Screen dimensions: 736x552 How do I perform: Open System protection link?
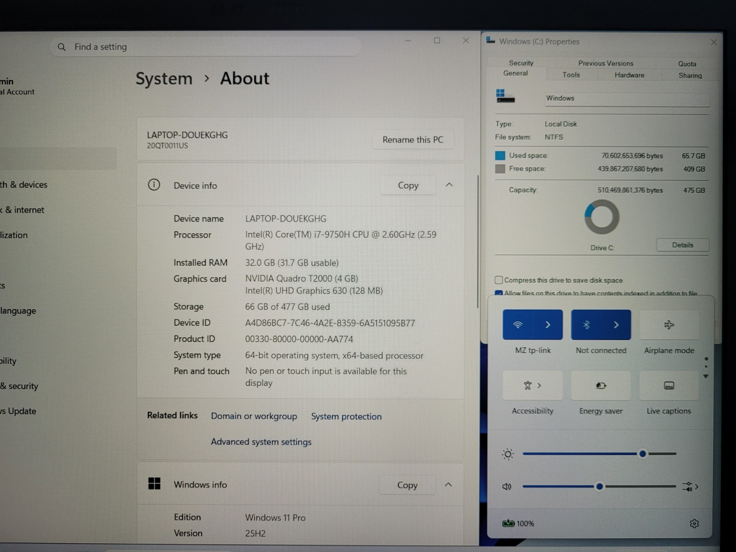(x=346, y=416)
